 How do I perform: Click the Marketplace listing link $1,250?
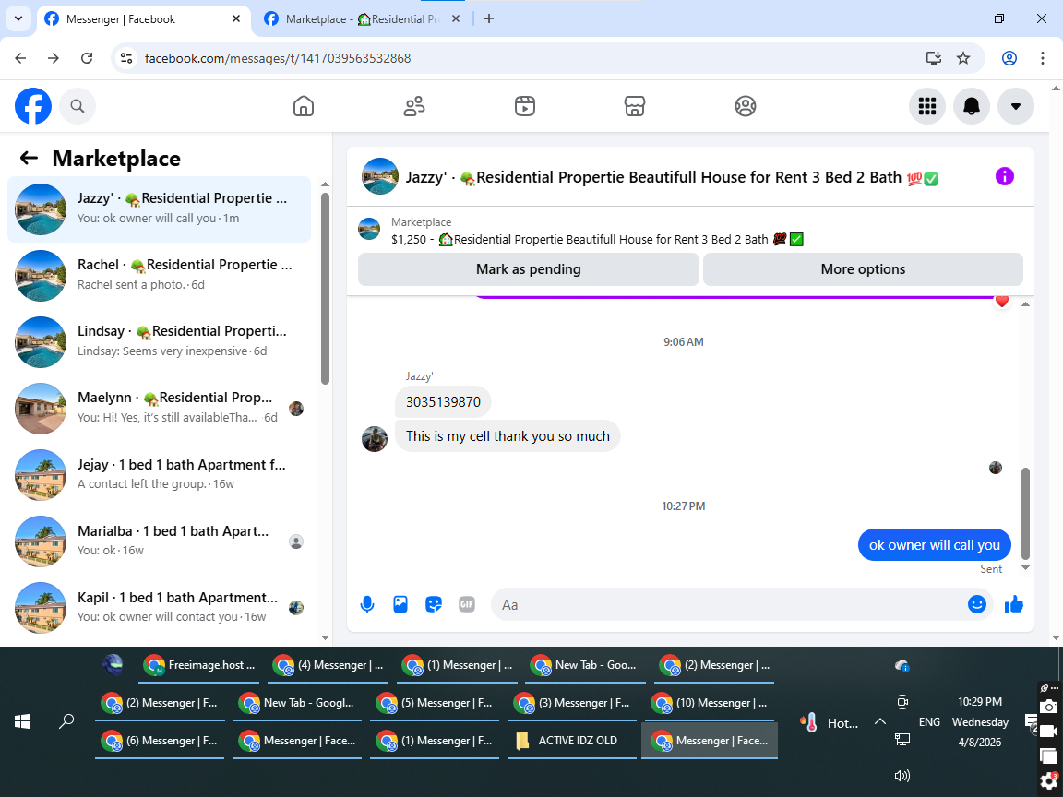597,239
